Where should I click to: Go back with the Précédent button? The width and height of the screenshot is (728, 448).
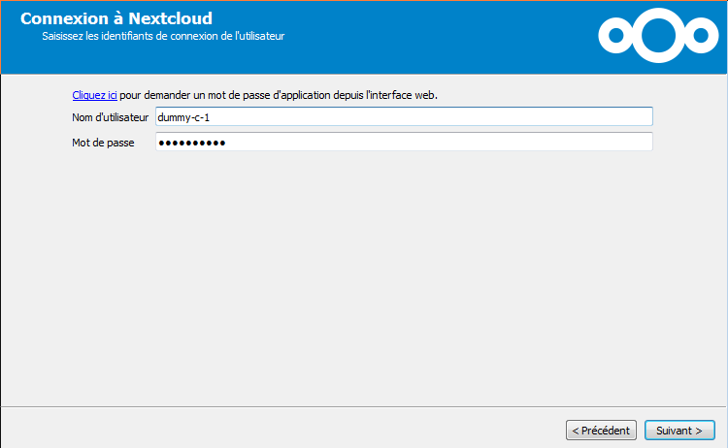tap(601, 430)
